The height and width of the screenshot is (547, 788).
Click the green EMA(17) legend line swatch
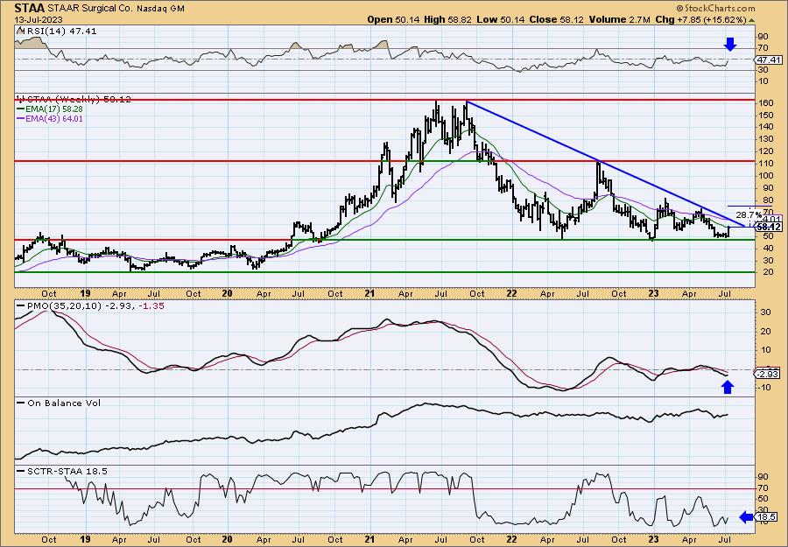pyautogui.click(x=20, y=109)
